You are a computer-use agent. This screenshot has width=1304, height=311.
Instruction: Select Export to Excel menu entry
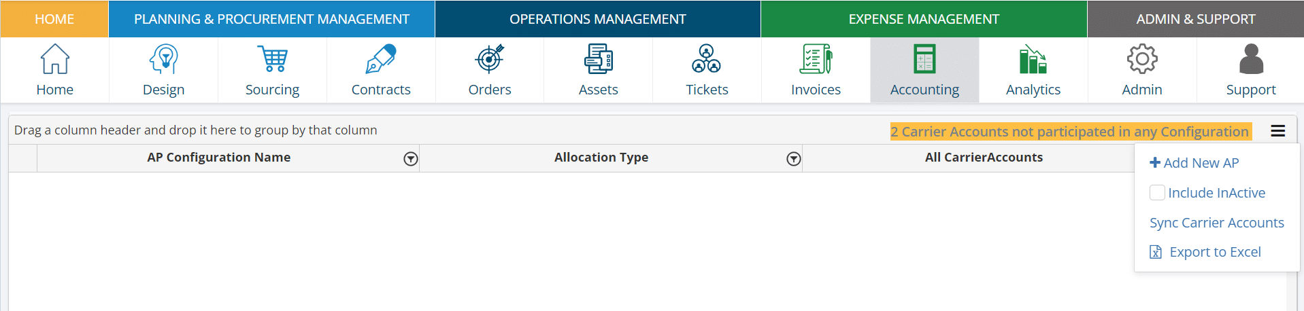[x=1214, y=253]
